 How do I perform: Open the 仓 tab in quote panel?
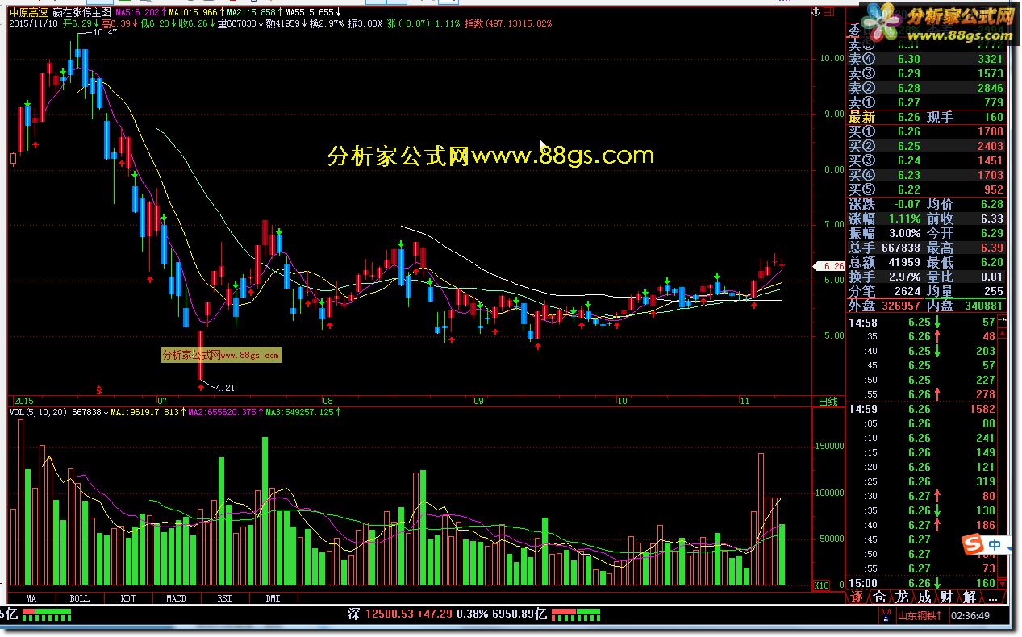tap(879, 597)
